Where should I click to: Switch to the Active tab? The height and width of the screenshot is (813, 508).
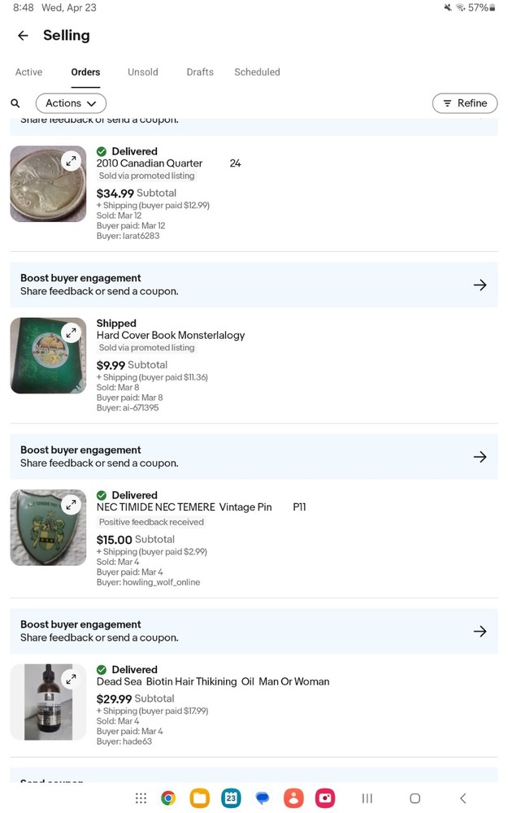click(28, 72)
